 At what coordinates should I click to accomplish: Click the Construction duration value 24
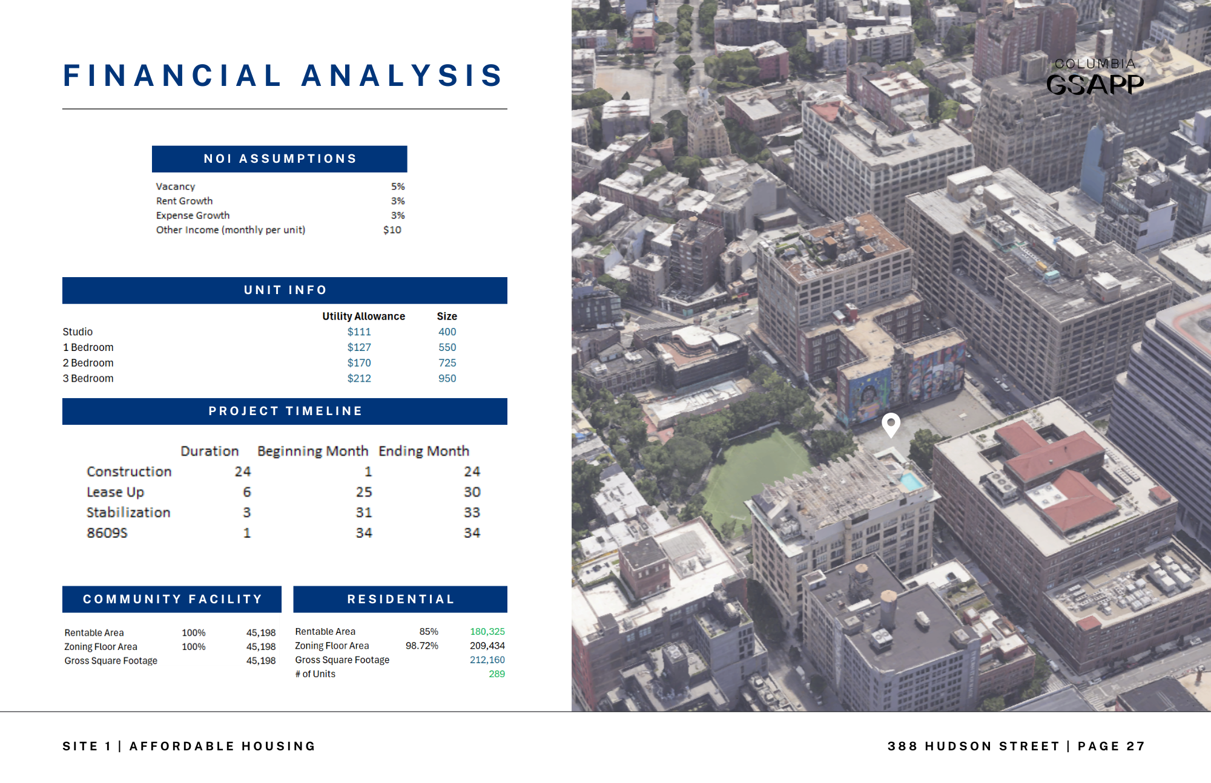[x=242, y=471]
